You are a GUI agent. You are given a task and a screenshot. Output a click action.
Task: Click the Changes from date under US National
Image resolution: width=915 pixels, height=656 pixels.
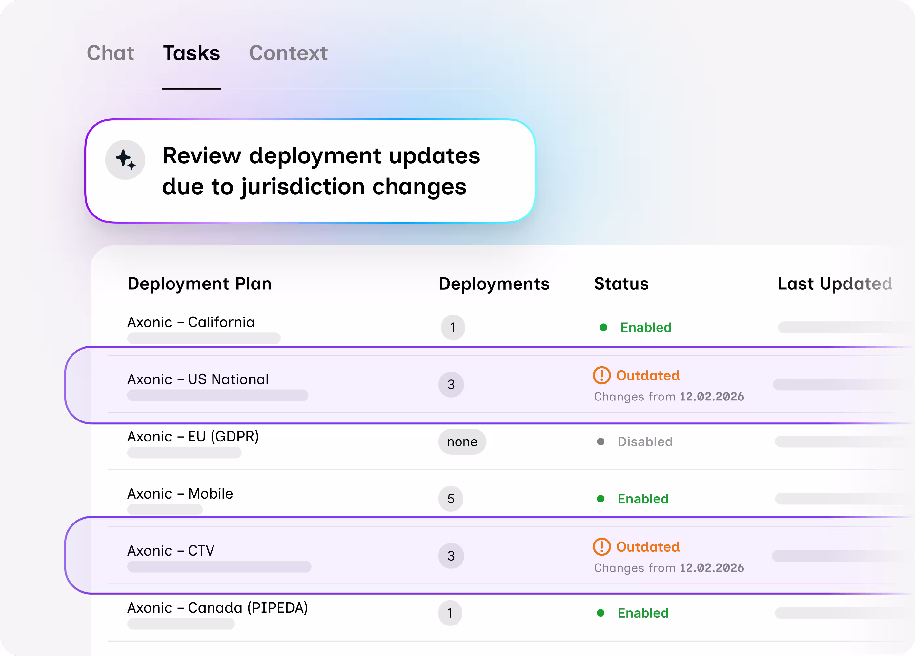coord(669,397)
